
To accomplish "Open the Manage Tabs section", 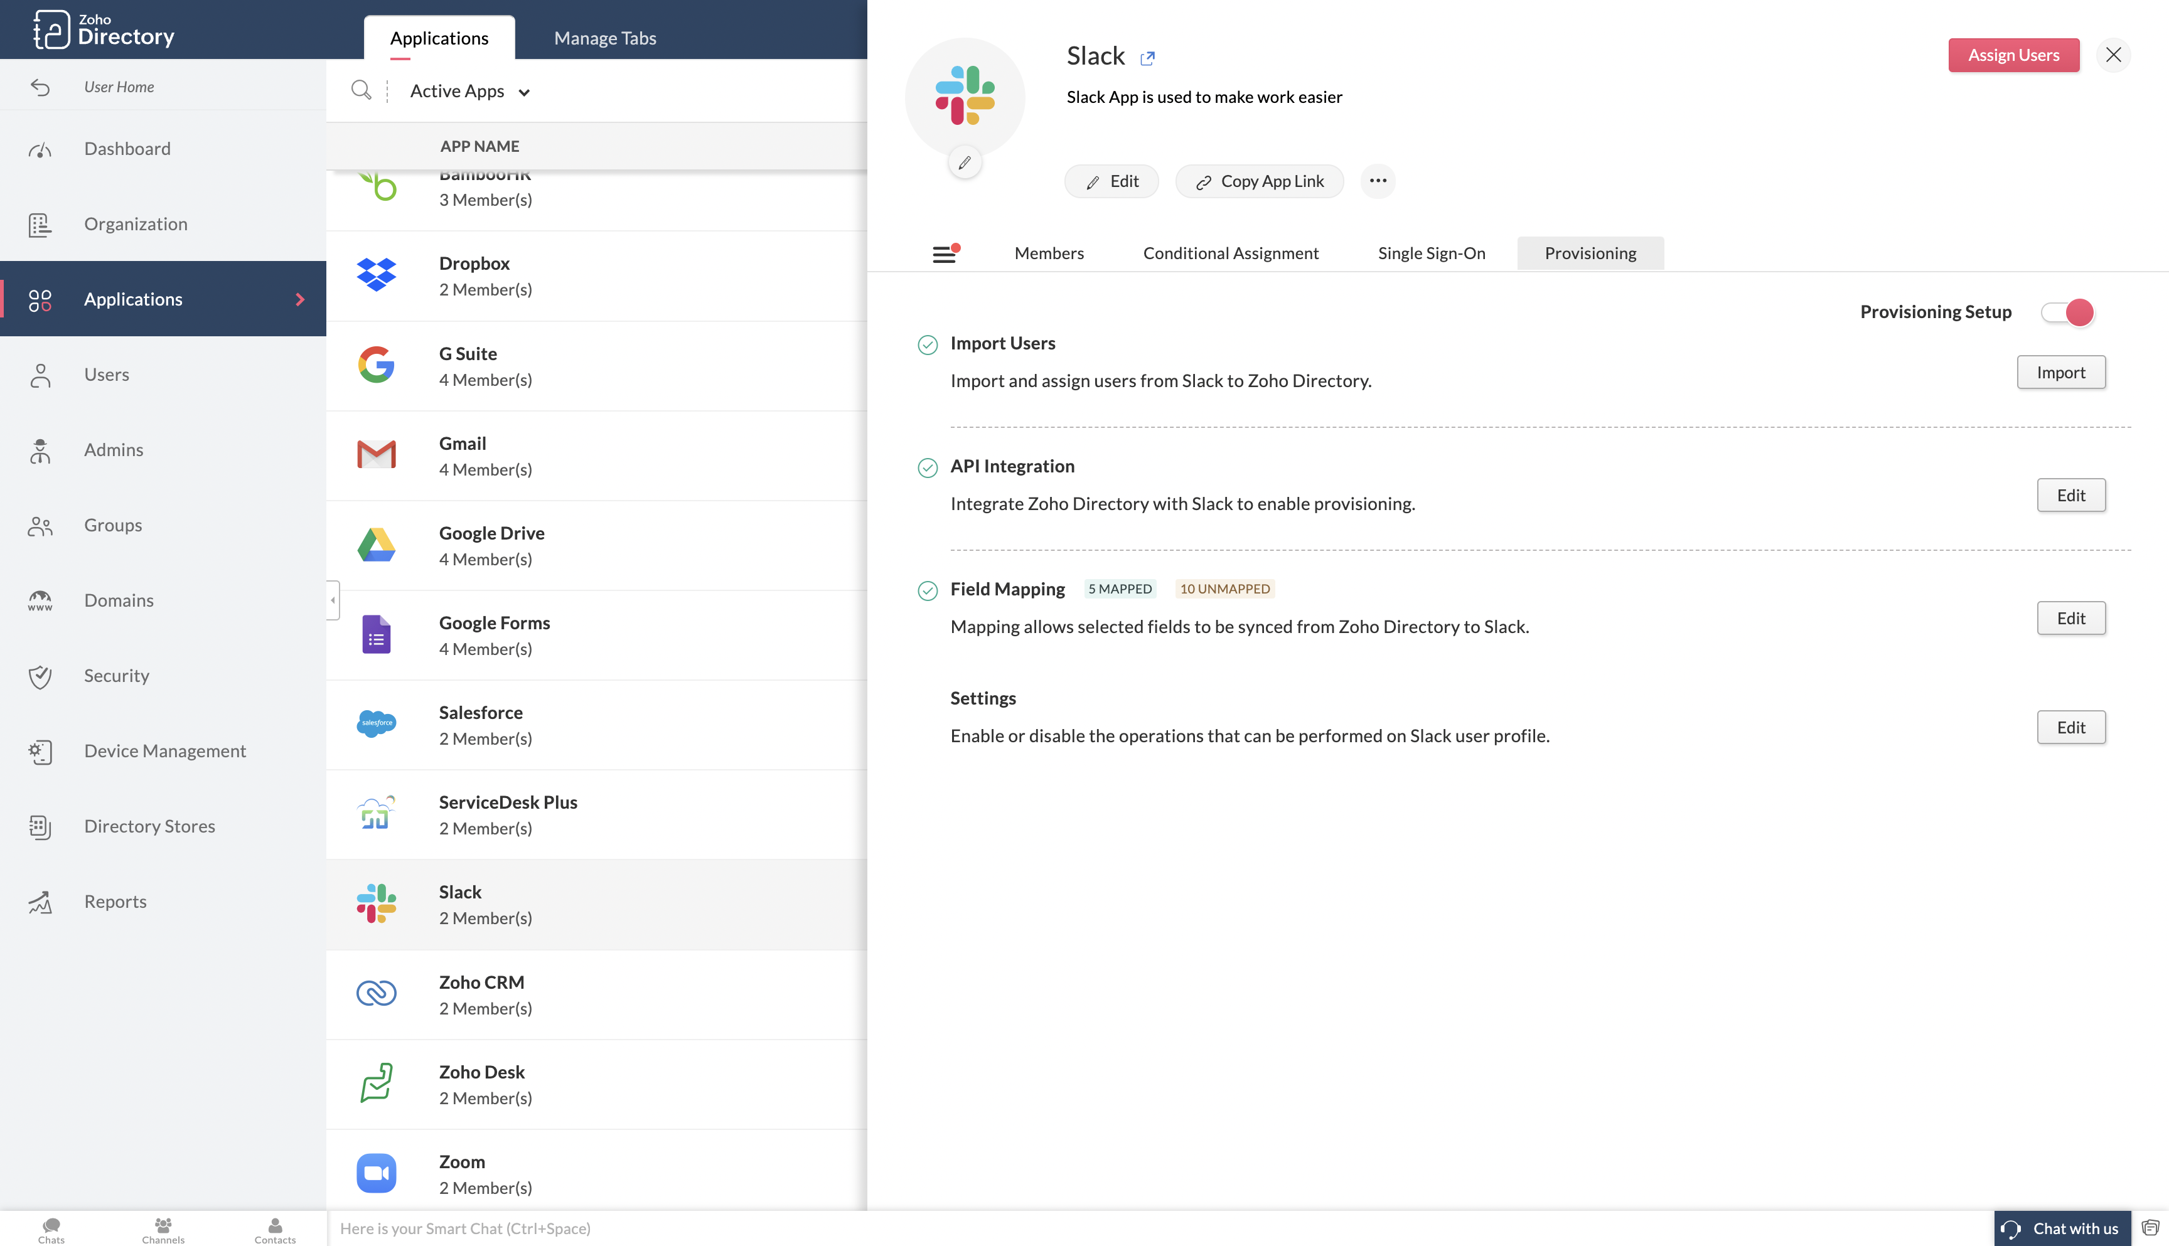I will (605, 38).
